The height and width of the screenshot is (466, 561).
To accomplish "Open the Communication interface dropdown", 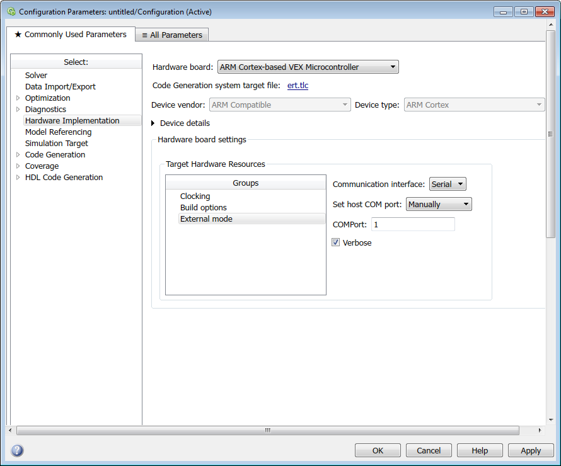I will [447, 184].
